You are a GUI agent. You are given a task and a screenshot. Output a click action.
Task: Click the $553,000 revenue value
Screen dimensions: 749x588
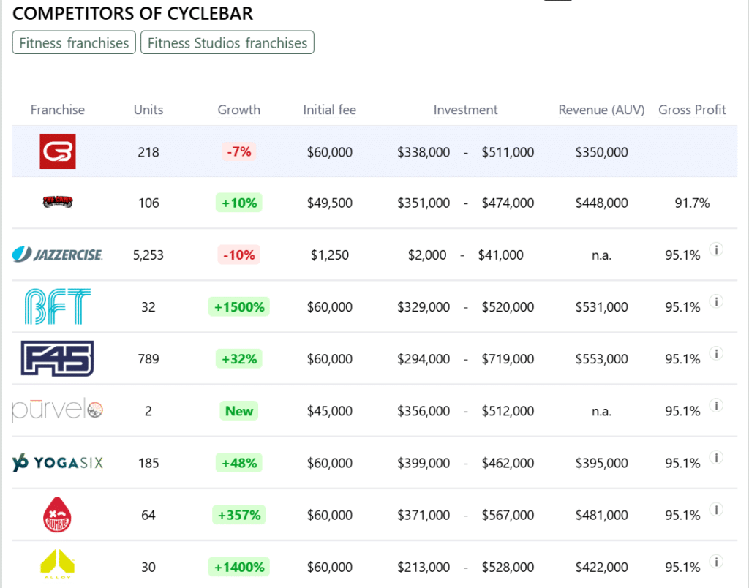601,358
